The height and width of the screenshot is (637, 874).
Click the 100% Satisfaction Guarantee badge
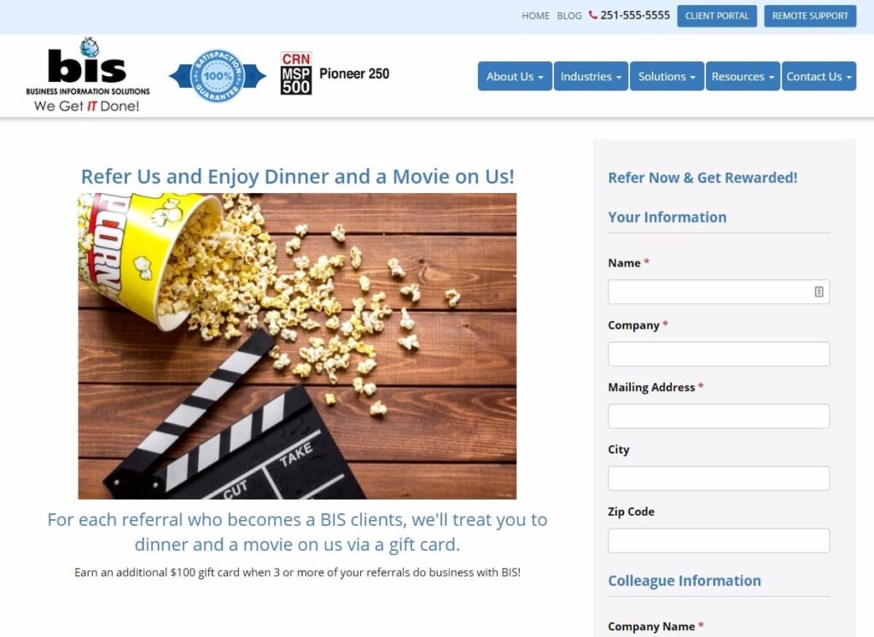[x=220, y=76]
